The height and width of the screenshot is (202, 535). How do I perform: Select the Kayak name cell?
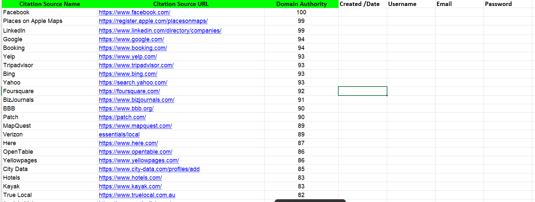coord(49,186)
